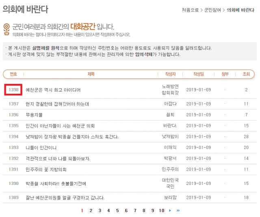
Task: Open post '예천군은 역시 최고 아이디어'
Action: [53, 90]
